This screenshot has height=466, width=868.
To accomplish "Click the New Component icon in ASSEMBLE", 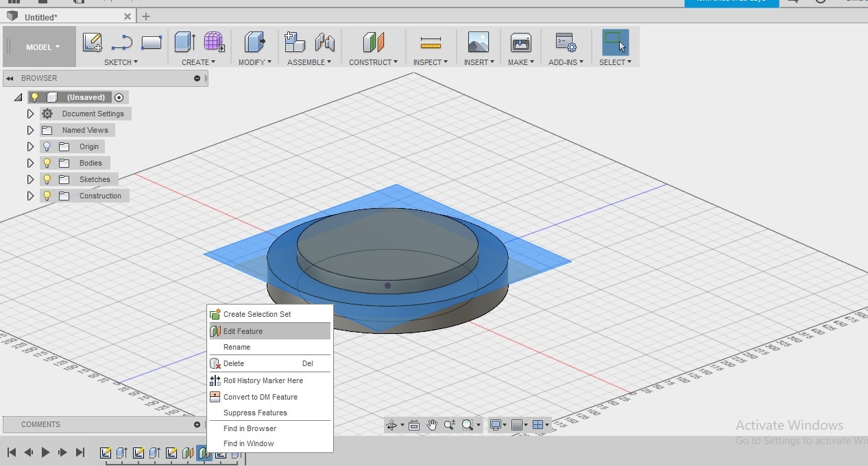I will (x=295, y=42).
